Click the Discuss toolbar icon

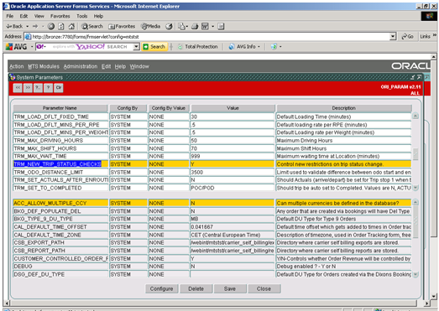click(222, 26)
